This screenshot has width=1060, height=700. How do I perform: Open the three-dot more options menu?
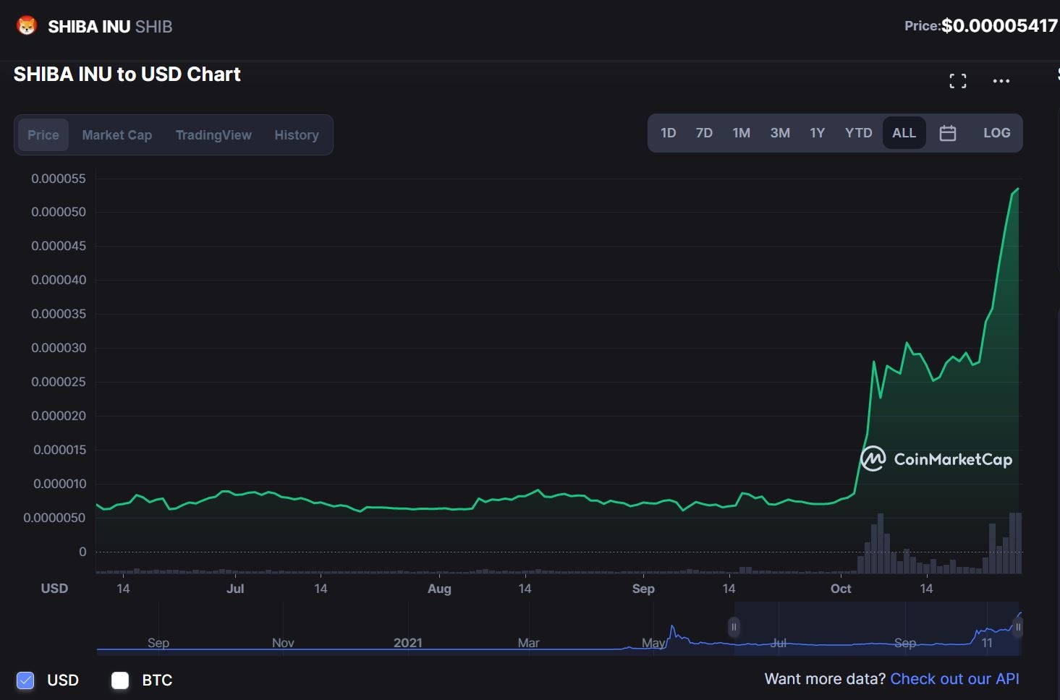pos(1001,81)
